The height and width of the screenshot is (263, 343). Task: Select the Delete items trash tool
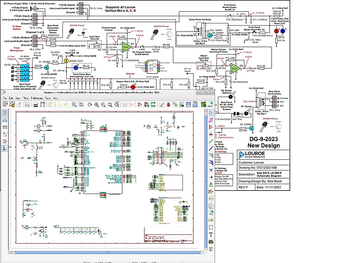tap(211, 249)
